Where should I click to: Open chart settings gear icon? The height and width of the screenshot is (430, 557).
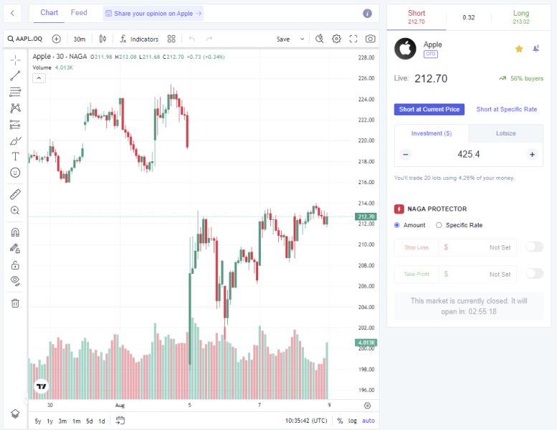[x=336, y=39]
